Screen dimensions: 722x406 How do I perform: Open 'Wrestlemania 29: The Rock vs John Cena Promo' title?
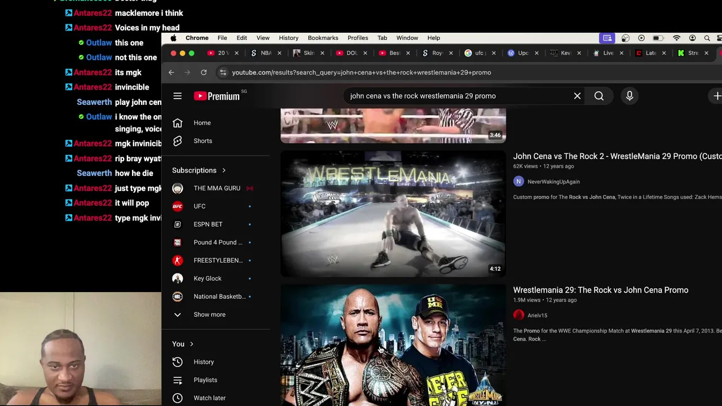coord(601,290)
